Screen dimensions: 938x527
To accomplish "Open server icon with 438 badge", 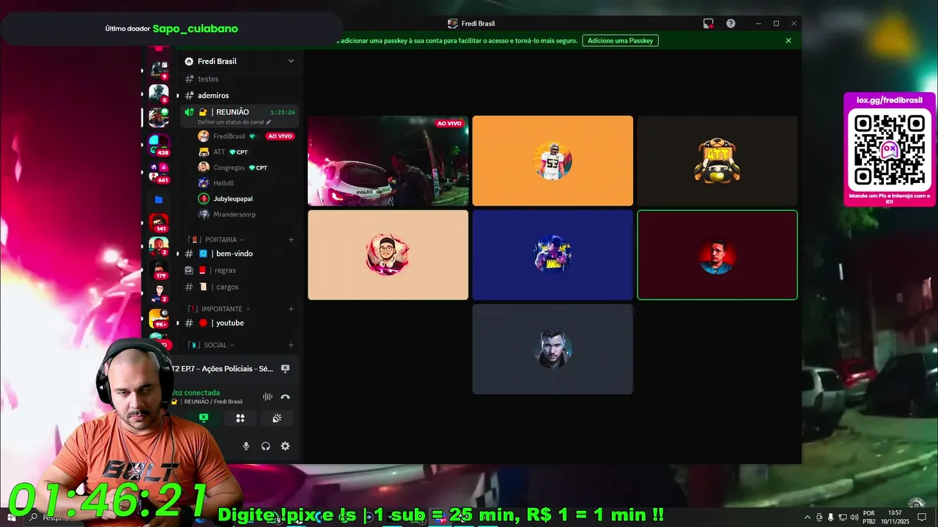I will coord(158,143).
